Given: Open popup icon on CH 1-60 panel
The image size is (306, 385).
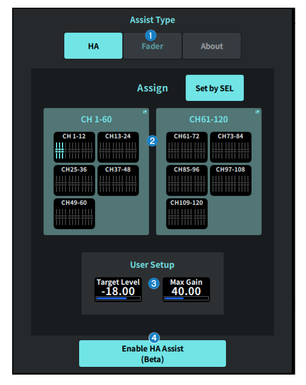Looking at the screenshot, I should [145, 112].
